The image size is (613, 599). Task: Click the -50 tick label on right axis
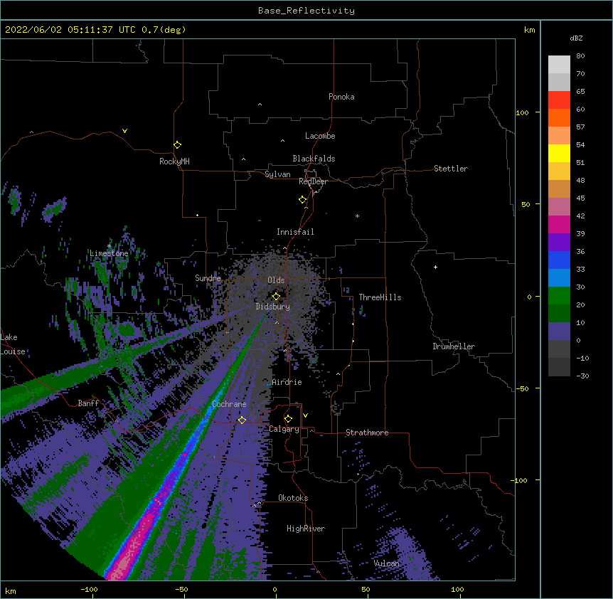[x=522, y=388]
